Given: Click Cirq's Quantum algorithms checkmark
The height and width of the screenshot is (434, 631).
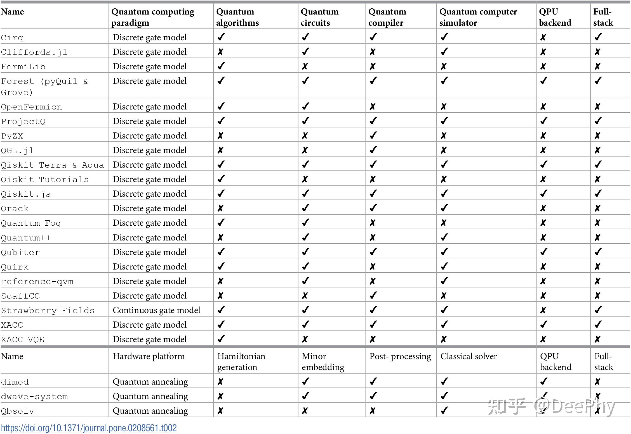Looking at the screenshot, I should click(221, 37).
